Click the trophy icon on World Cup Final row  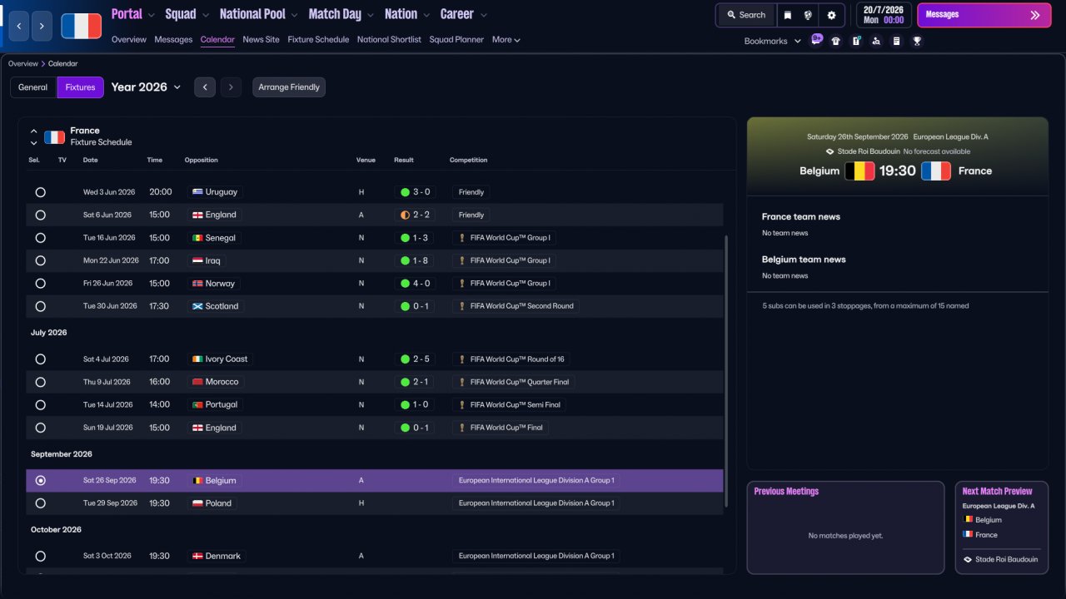(461, 428)
